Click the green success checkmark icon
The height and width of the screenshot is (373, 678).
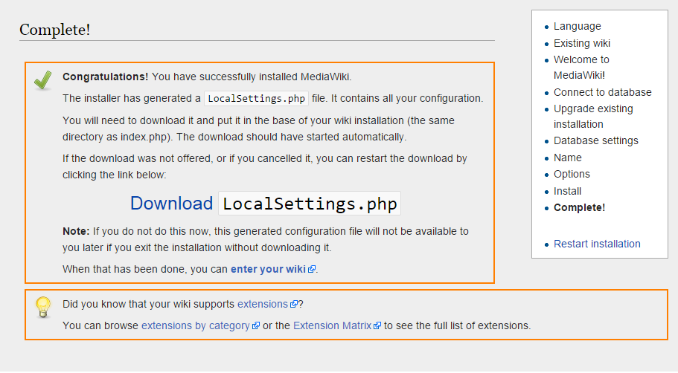click(42, 80)
